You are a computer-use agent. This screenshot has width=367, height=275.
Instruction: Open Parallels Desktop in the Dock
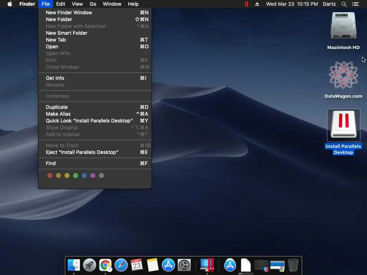coord(207,265)
